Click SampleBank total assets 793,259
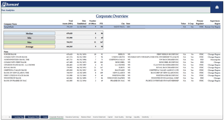 (69, 27)
